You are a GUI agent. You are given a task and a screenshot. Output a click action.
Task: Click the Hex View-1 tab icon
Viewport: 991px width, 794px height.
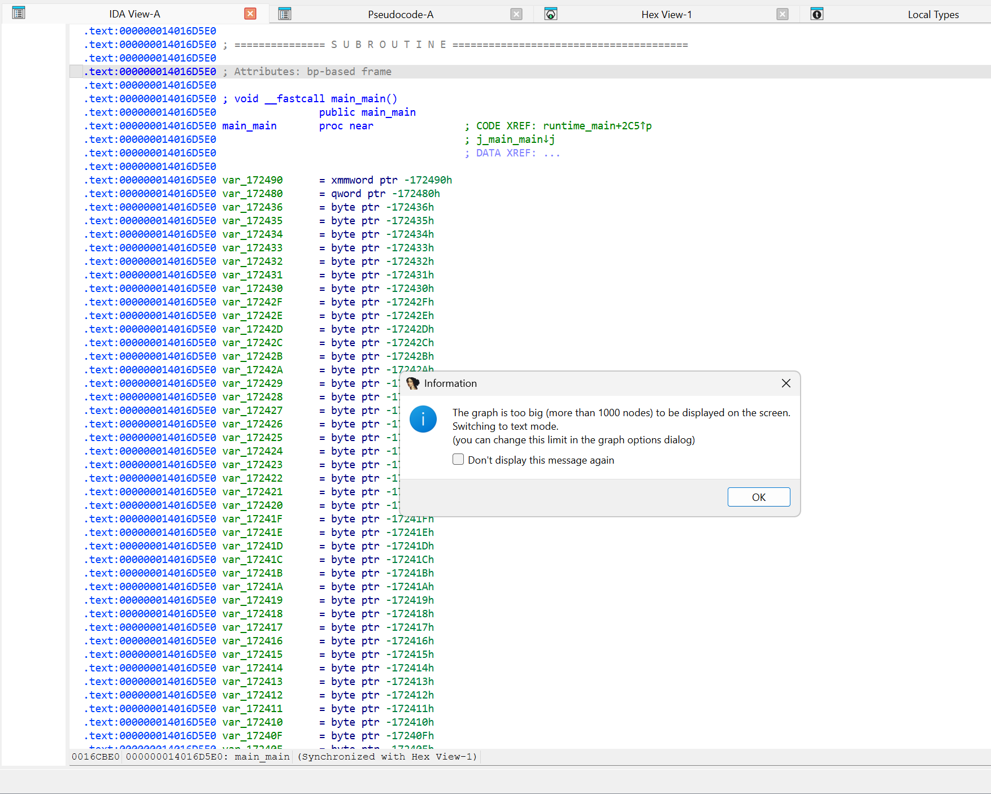551,14
